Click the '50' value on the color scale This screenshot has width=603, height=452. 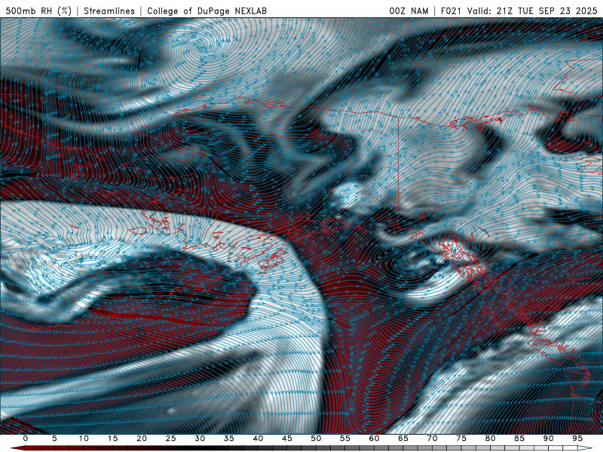click(316, 438)
